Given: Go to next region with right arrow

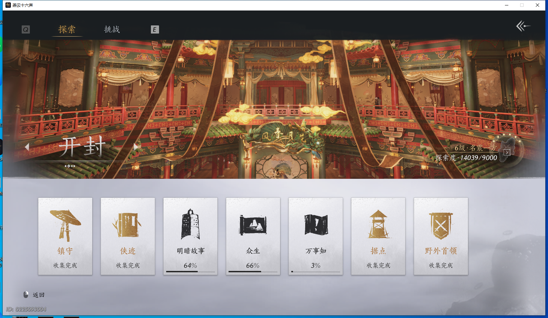Looking at the screenshot, I should click(x=136, y=146).
